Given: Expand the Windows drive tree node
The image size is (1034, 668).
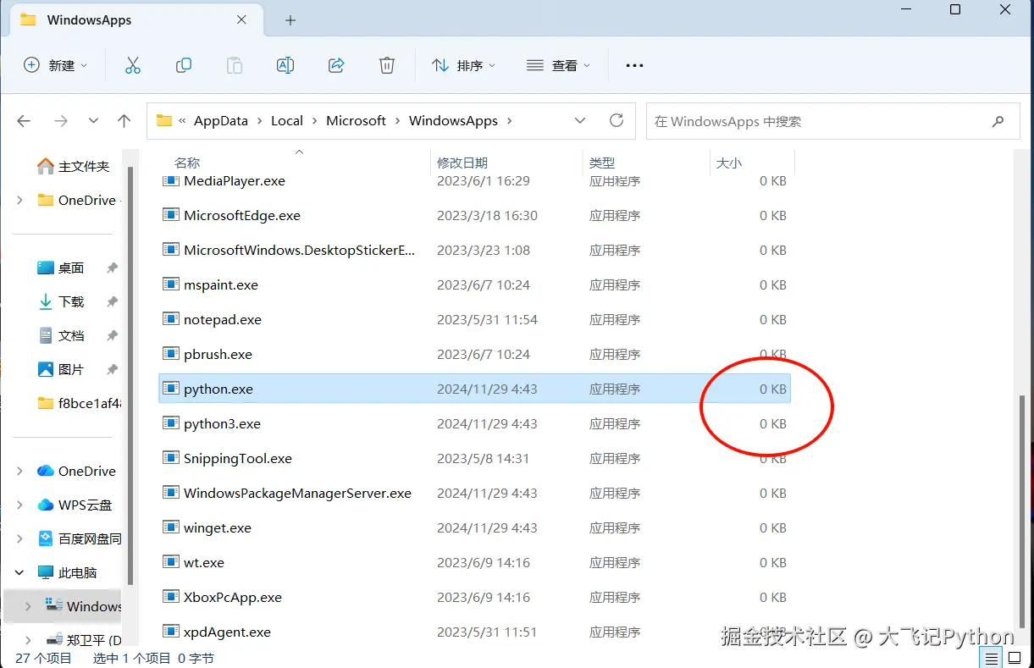Looking at the screenshot, I should [x=29, y=606].
